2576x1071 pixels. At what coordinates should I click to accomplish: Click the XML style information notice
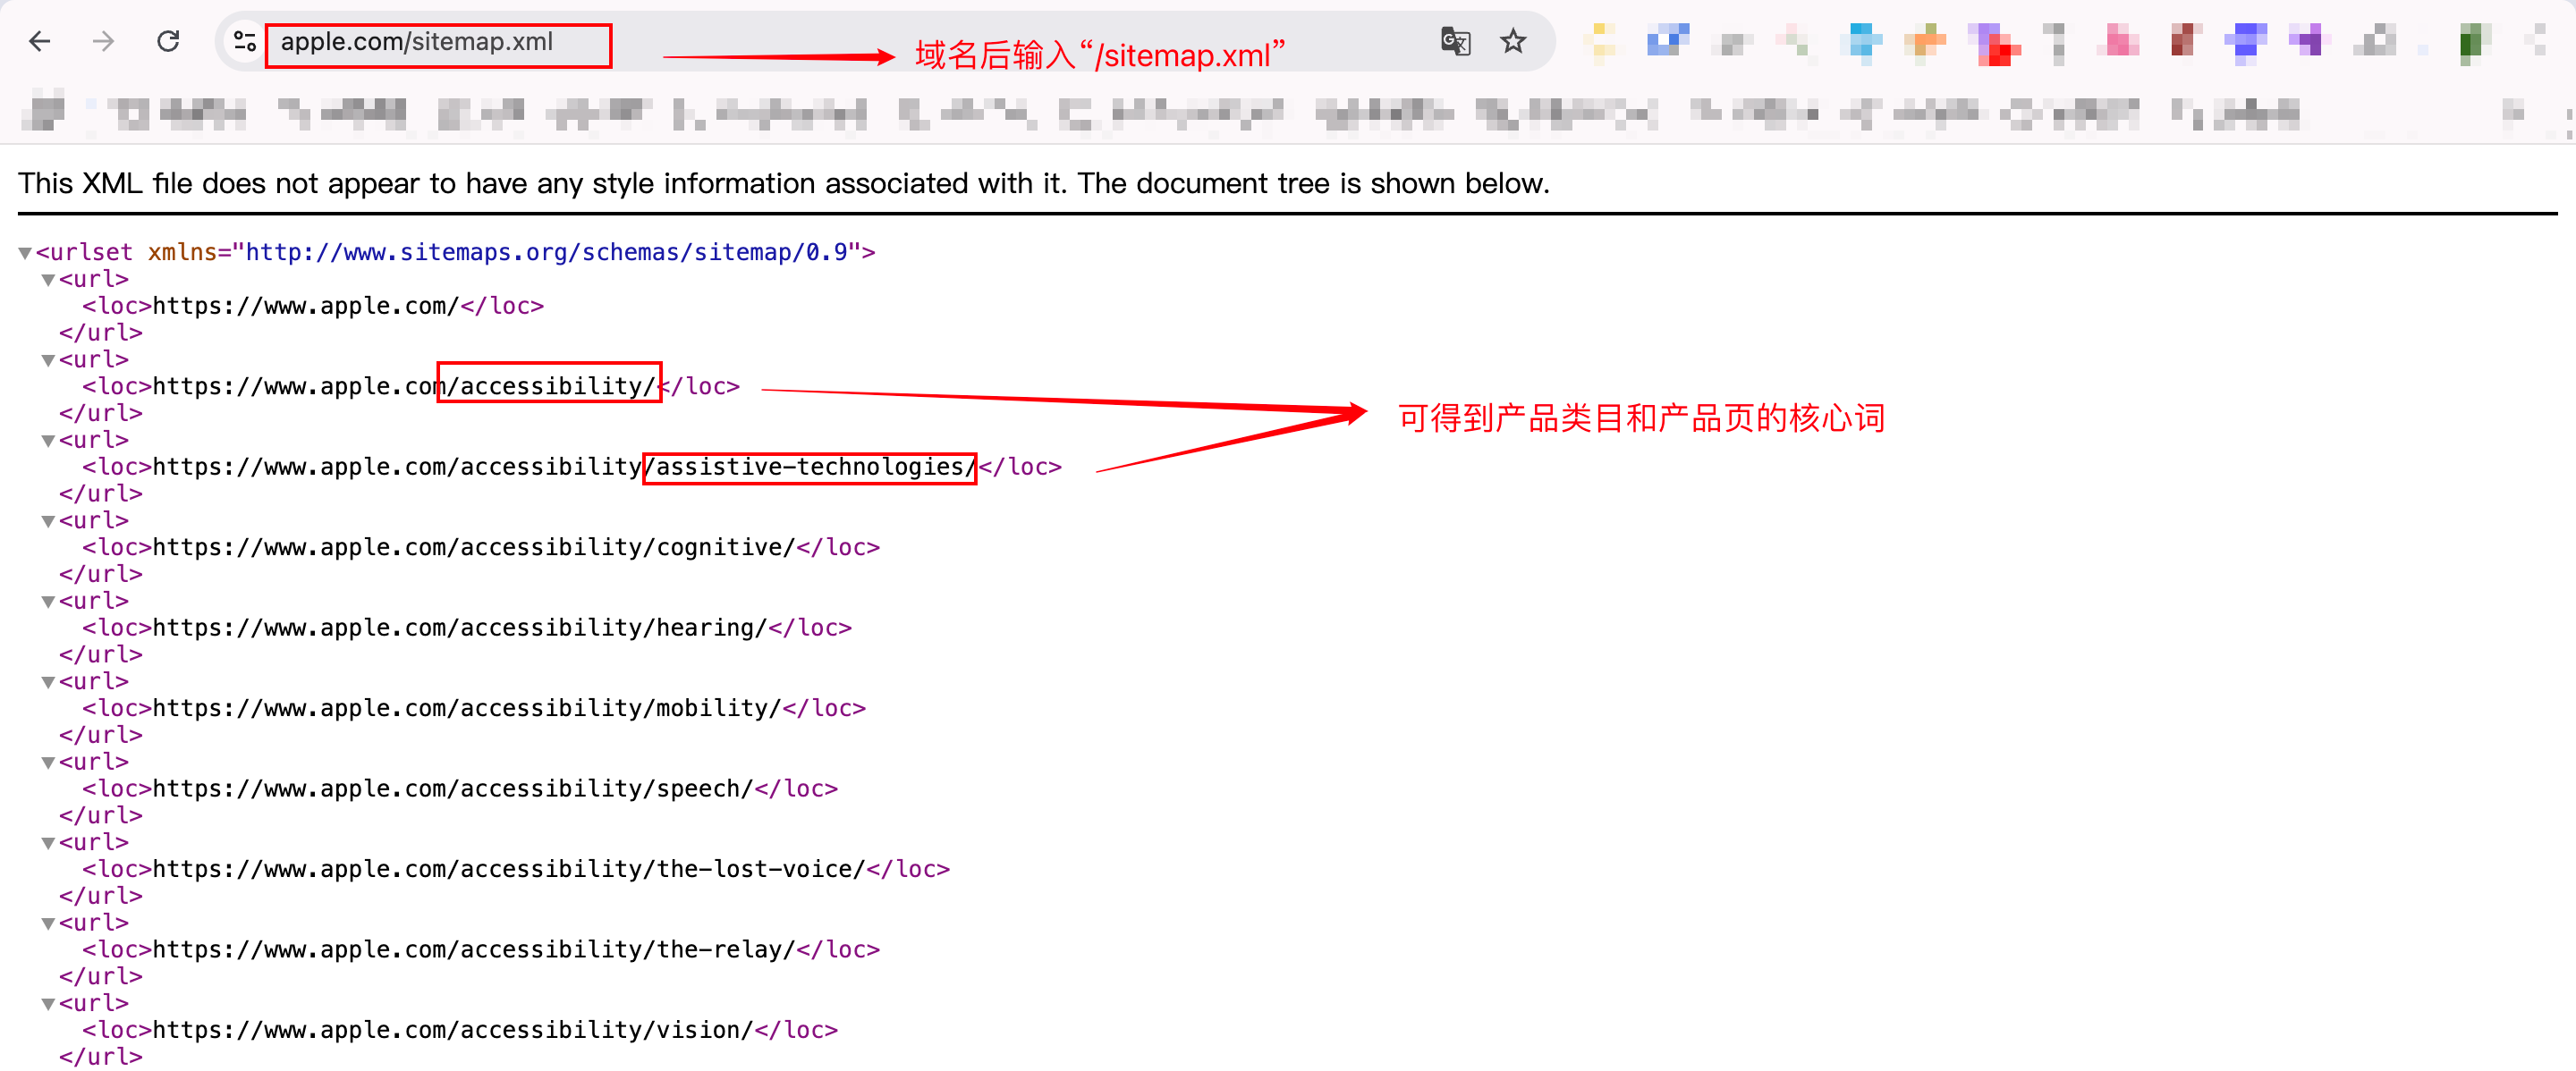(x=784, y=184)
